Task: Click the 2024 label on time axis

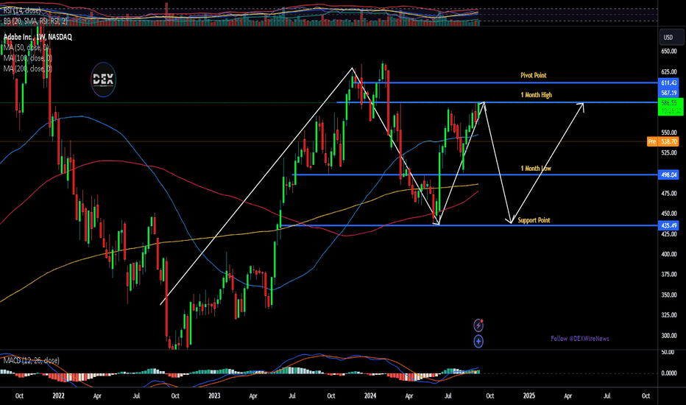Action: tap(370, 396)
